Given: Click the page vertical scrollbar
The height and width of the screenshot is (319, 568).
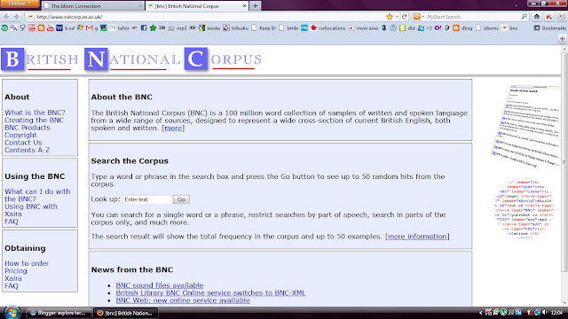Looking at the screenshot, I should 564,162.
